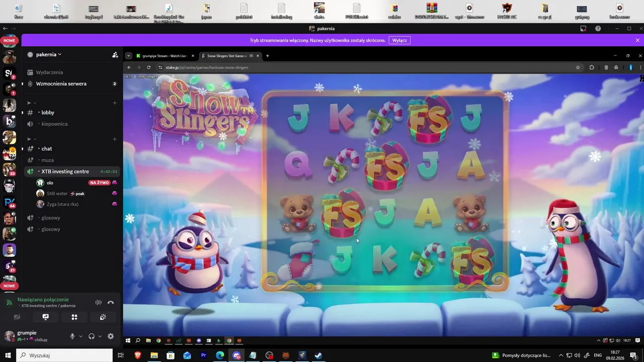Click the grumpie user avatar
Screen dimensions: 644x362
9,336
